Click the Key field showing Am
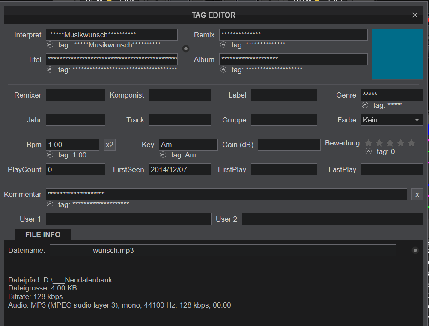This screenshot has width=429, height=326. click(x=188, y=145)
